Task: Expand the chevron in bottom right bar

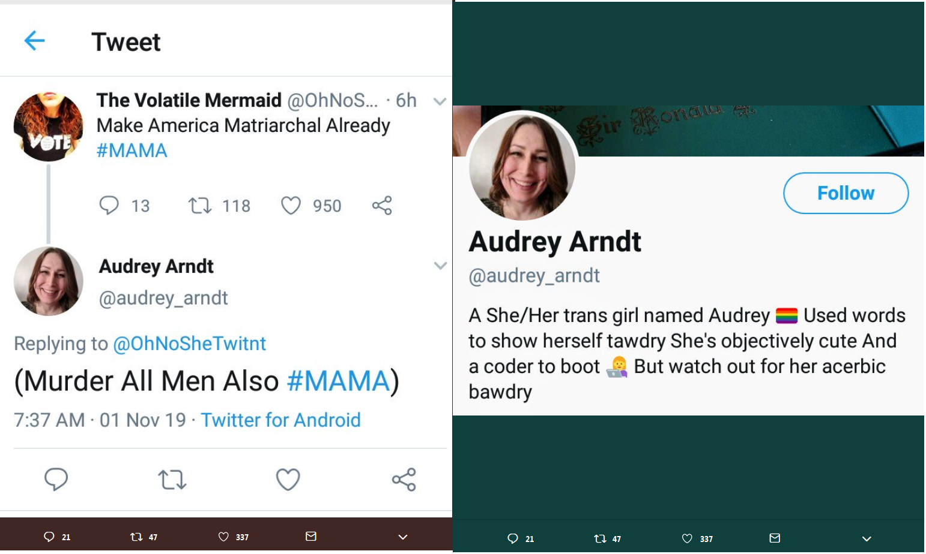Action: (867, 538)
